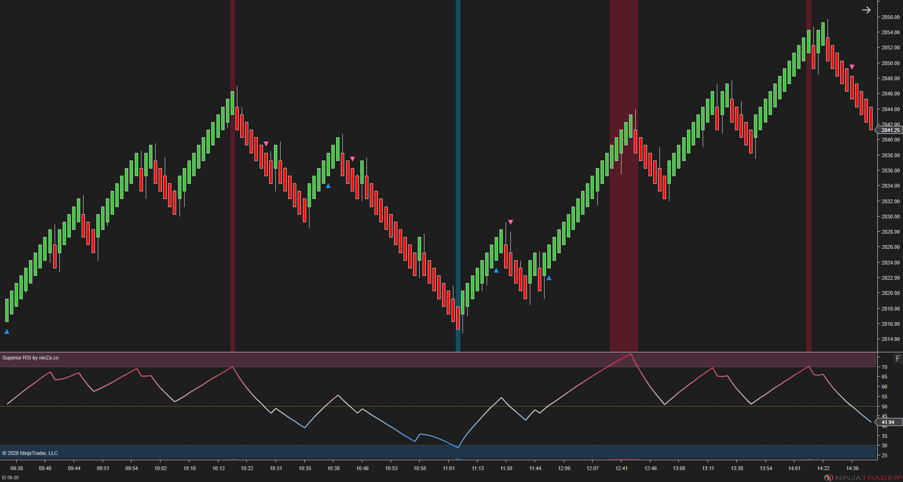The image size is (903, 482).
Task: Click the right arrow to jump to latest bar
Action: tap(867, 9)
